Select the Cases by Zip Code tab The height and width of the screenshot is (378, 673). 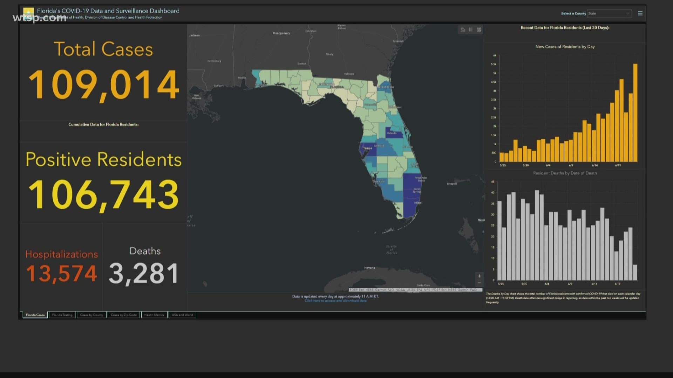coord(124,315)
